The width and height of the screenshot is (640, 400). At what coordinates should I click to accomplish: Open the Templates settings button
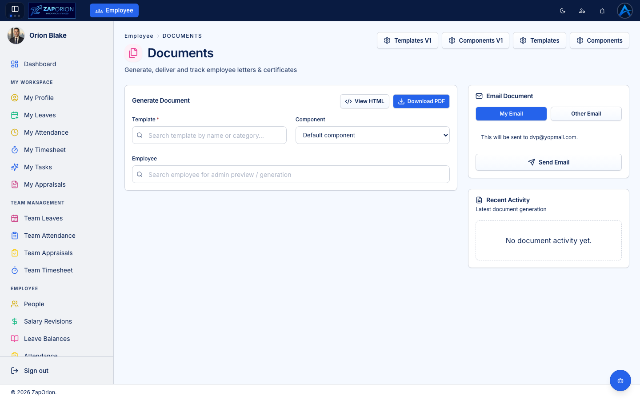[x=540, y=40]
